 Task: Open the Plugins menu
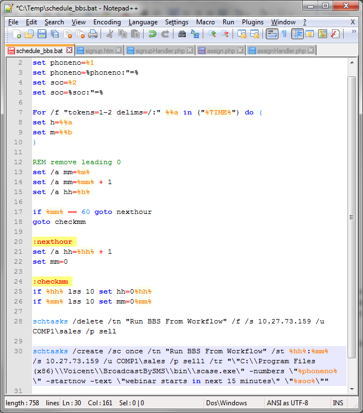252,22
